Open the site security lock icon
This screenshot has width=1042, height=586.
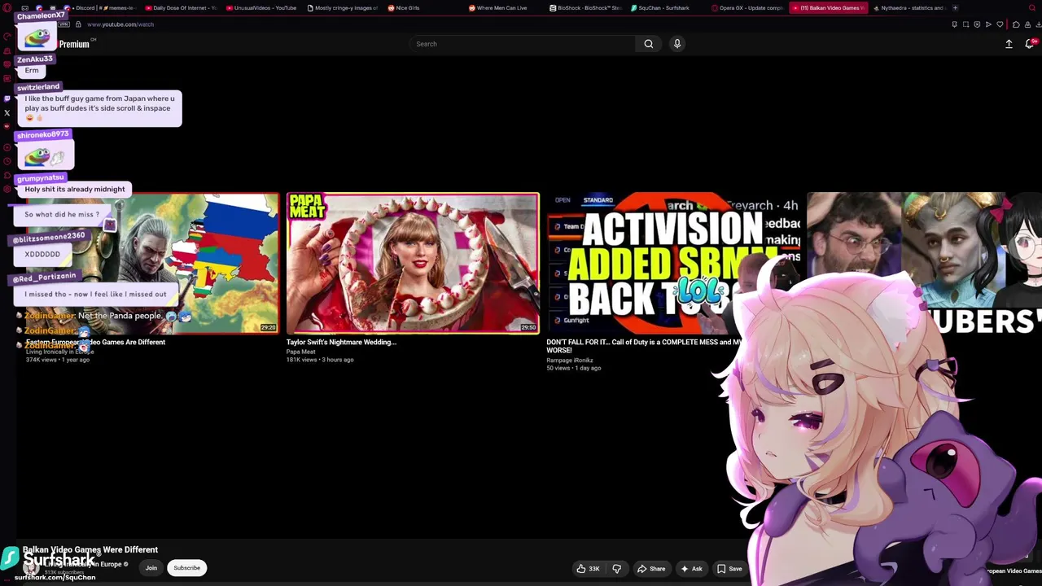(78, 24)
